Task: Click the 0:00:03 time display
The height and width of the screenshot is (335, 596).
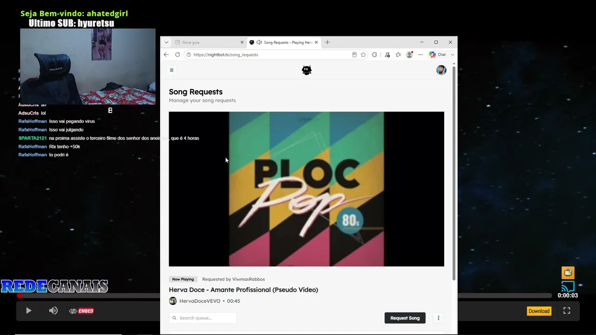Action: coord(568,295)
